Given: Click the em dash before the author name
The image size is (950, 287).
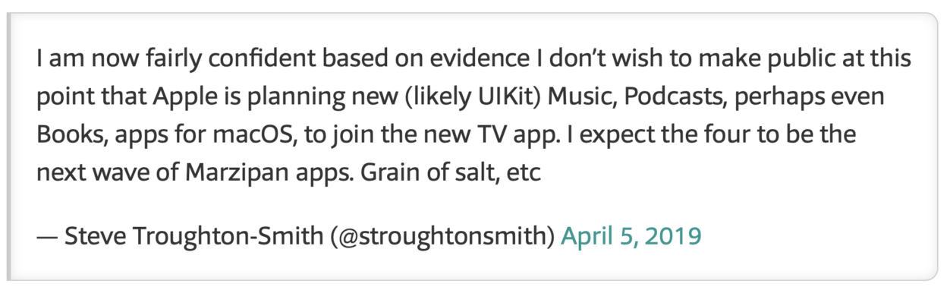Looking at the screenshot, I should tap(47, 237).
